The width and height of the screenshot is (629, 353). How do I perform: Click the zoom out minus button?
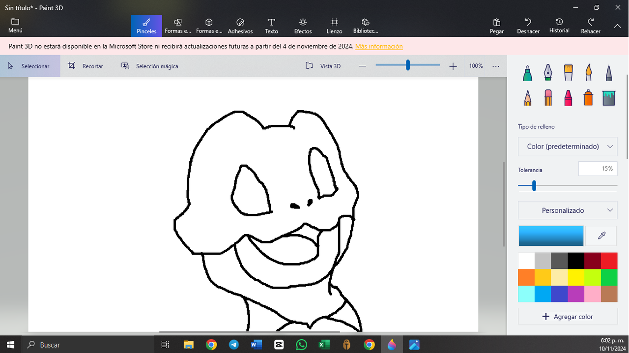363,66
